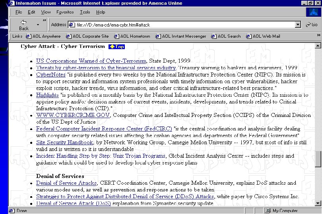
Task: Open the Site Security Handbook link
Action: [x=64, y=142]
